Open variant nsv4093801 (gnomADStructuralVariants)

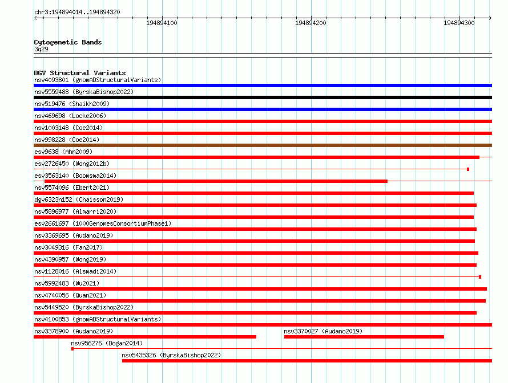coord(98,80)
